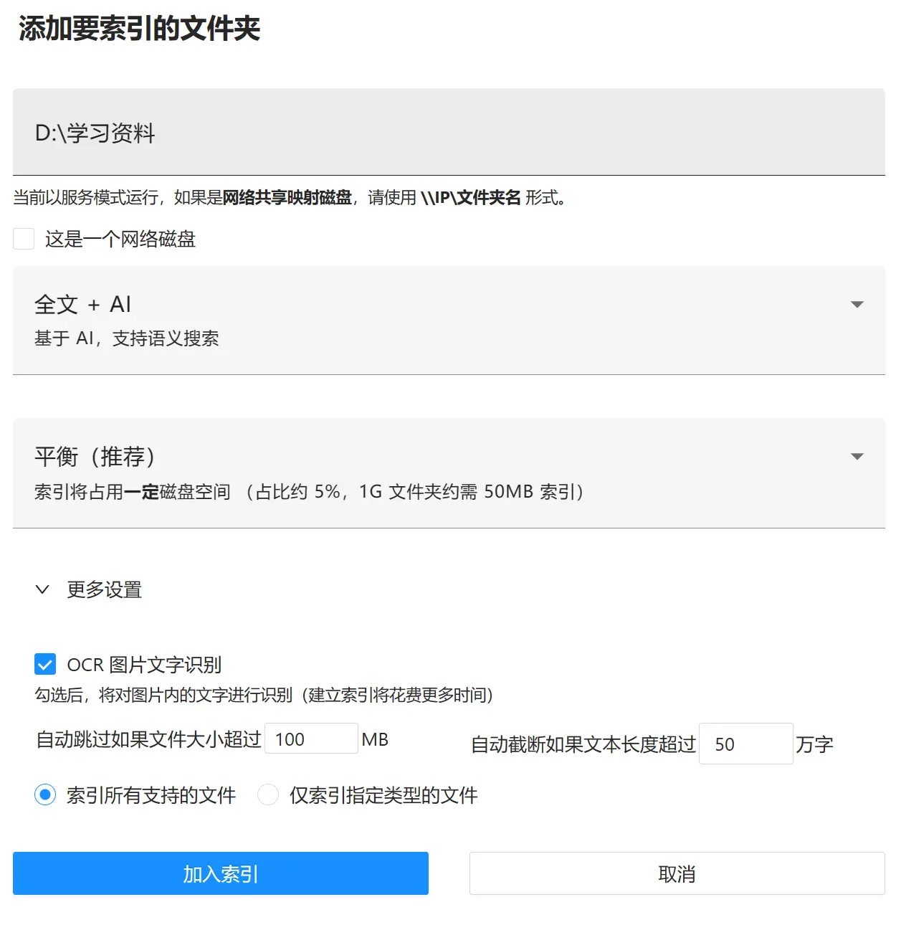901x930 pixels.
Task: Click the blue checkmark box for OCR
Action: click(45, 665)
